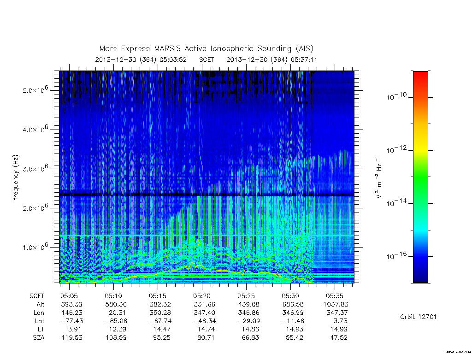Click the end time 05:37:11 in subtitle
This screenshot has width=472, height=354.
[304, 59]
